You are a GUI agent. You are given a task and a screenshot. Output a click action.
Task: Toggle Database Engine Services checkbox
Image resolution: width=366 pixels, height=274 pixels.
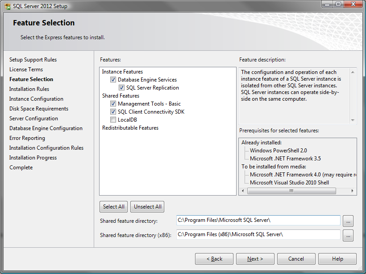coord(113,80)
